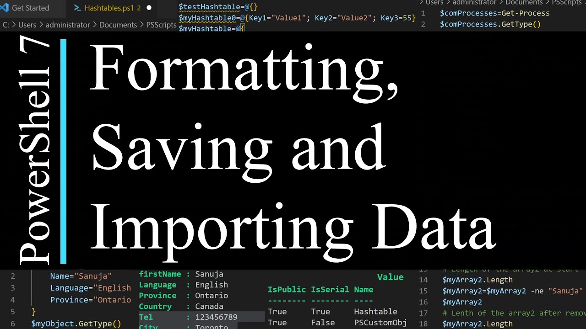Screen dimensions: 586x329
Task: Open Documents breadcrumb in left path
Action: pyautogui.click(x=118, y=25)
